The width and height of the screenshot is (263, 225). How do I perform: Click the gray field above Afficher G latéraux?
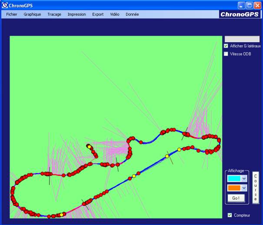[x=242, y=39]
